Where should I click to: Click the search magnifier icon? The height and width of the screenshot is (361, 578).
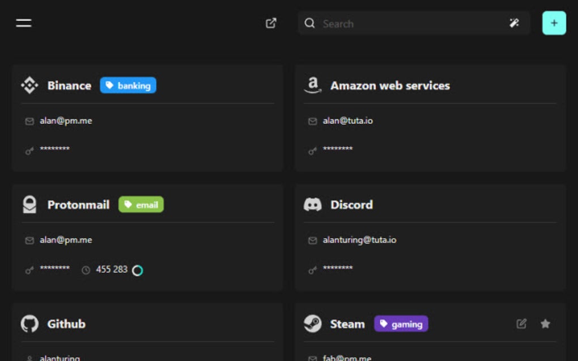309,23
